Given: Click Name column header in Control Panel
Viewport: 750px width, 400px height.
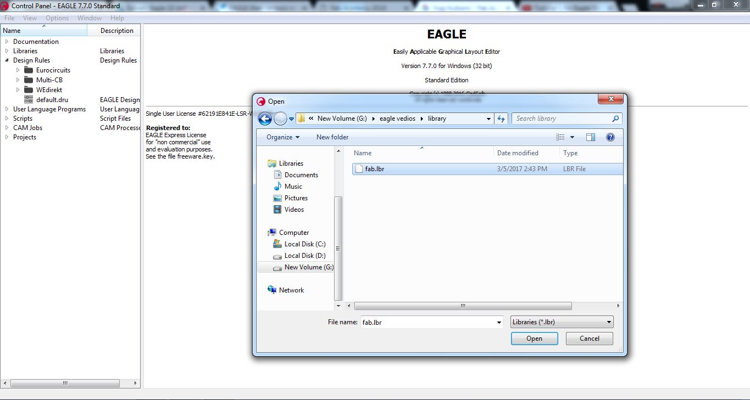Looking at the screenshot, I should coord(44,31).
